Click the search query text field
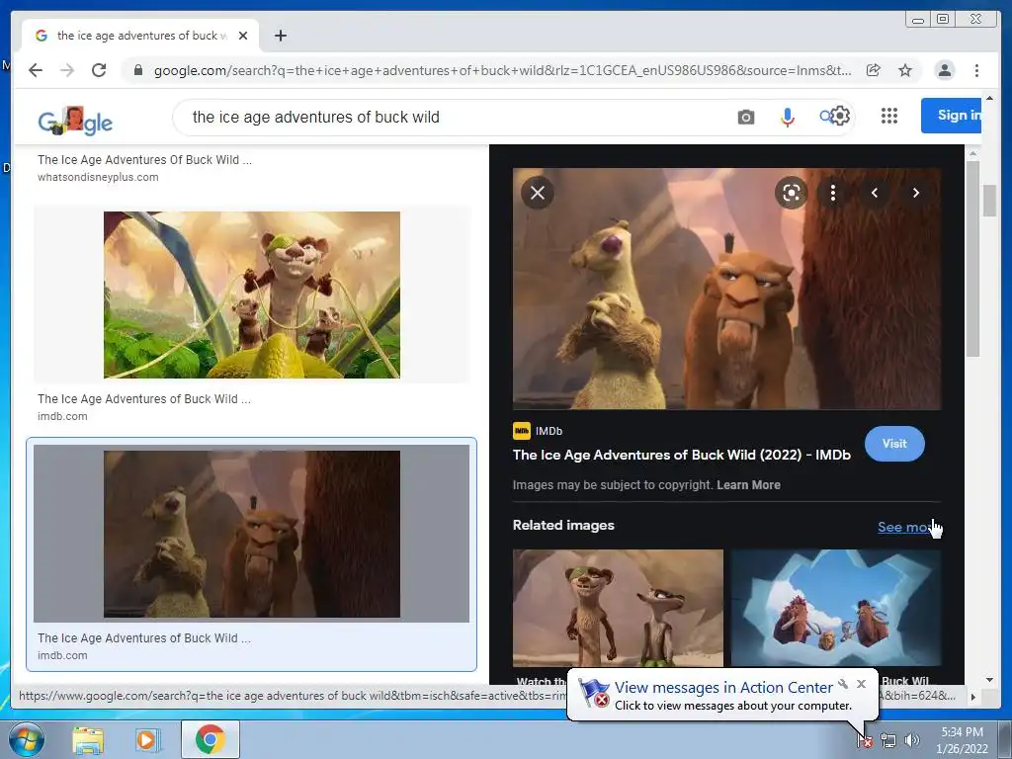 (x=452, y=117)
